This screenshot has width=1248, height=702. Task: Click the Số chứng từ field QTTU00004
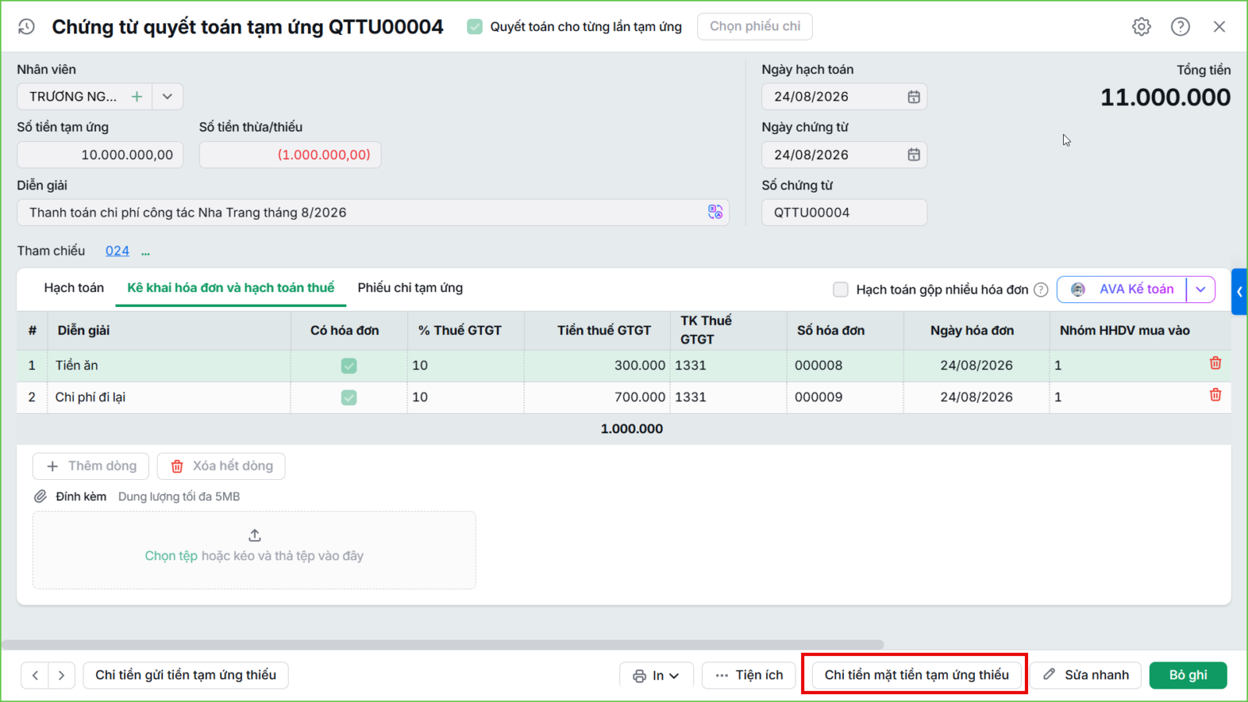point(844,213)
